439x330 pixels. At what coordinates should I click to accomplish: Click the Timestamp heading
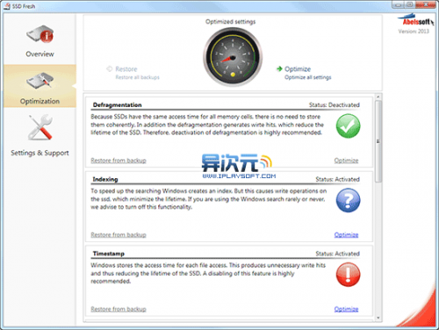[x=109, y=254]
